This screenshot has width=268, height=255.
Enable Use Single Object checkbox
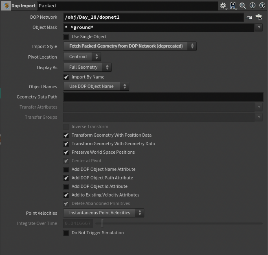pos(66,37)
